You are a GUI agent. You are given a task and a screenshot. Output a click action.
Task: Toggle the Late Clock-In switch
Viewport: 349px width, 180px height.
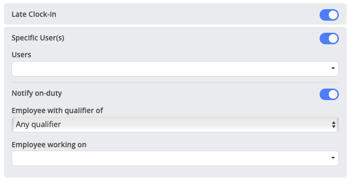click(329, 15)
